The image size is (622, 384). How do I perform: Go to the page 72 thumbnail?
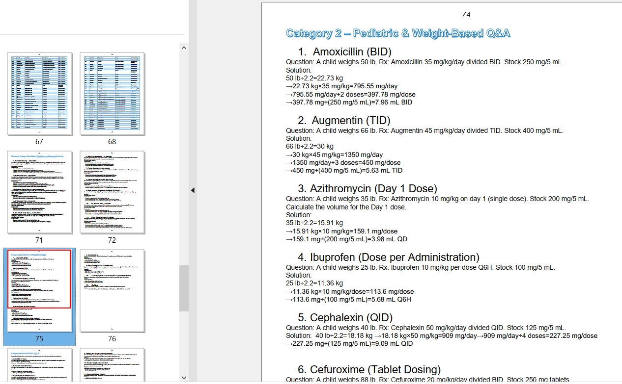112,192
